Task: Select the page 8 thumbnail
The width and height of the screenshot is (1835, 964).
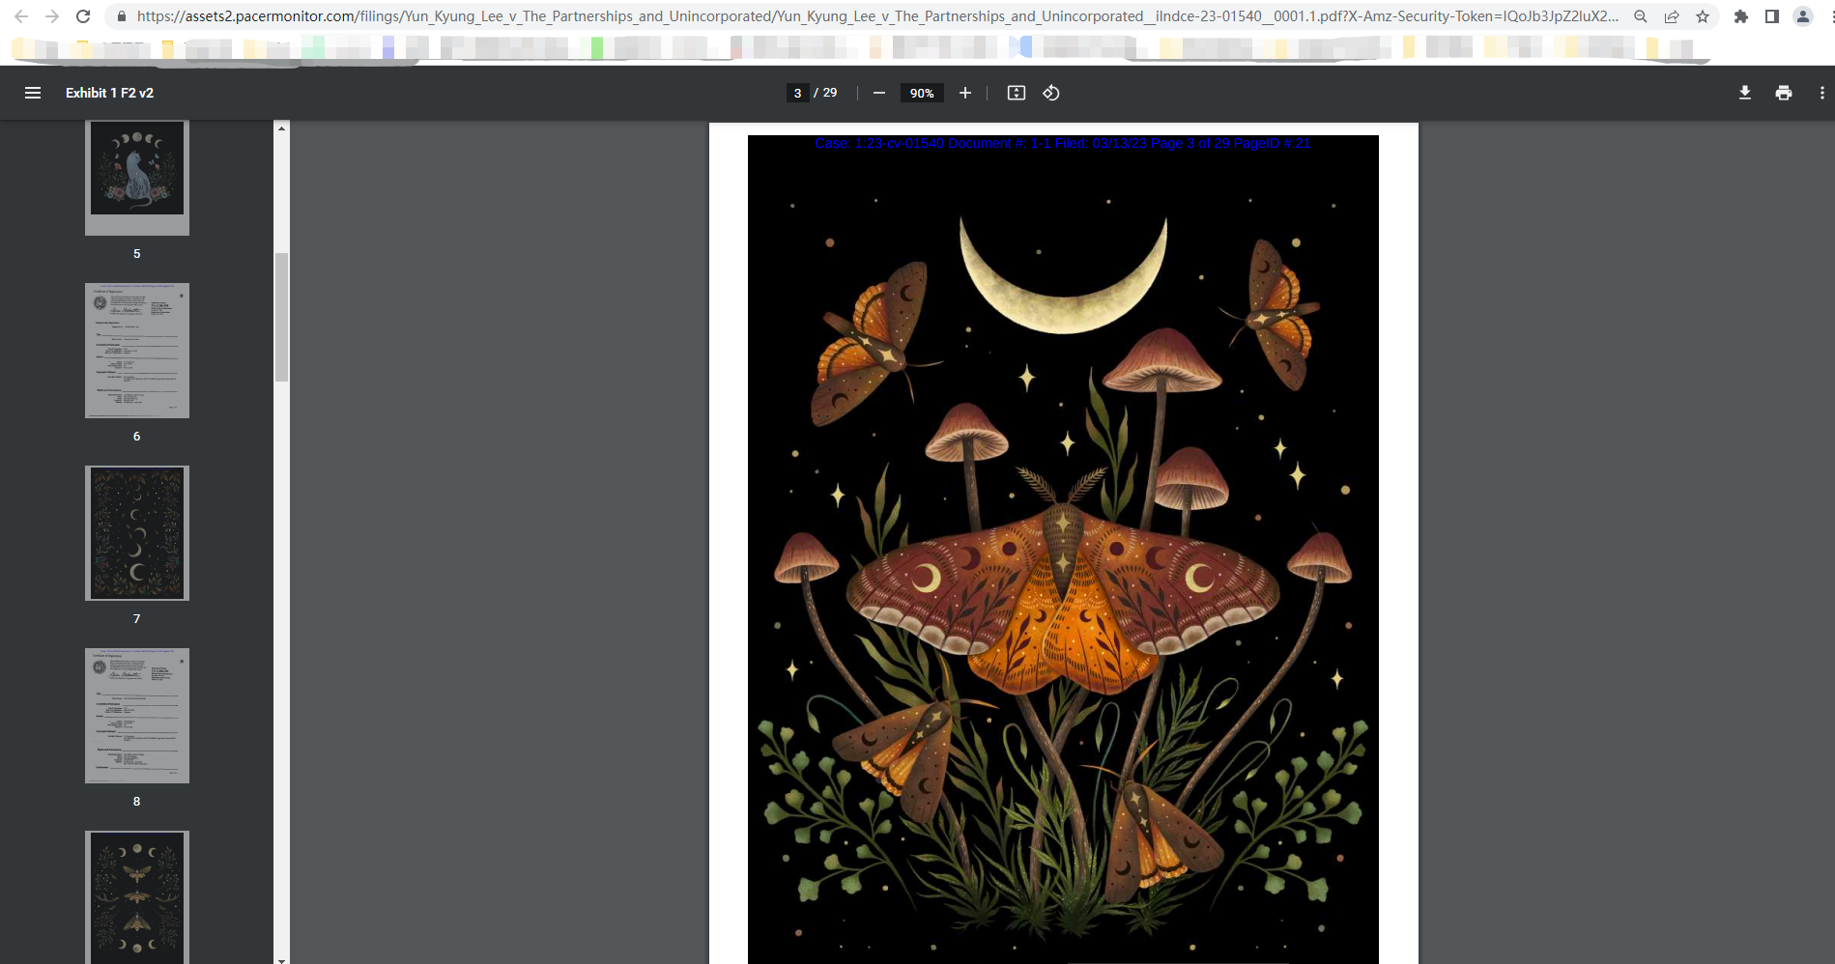Action: pyautogui.click(x=137, y=716)
